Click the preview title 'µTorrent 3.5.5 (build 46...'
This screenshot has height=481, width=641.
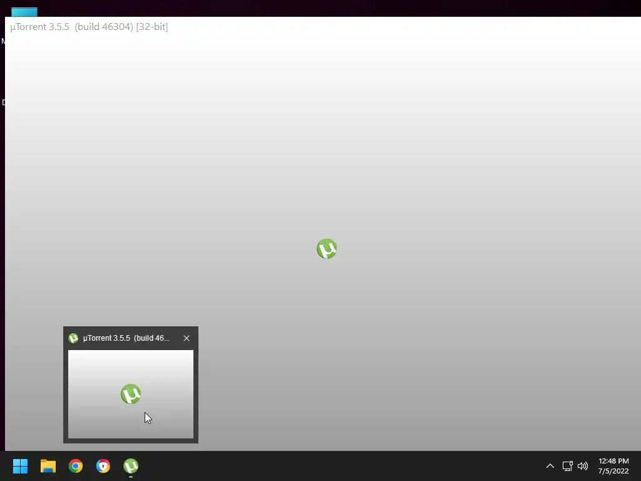[126, 338]
